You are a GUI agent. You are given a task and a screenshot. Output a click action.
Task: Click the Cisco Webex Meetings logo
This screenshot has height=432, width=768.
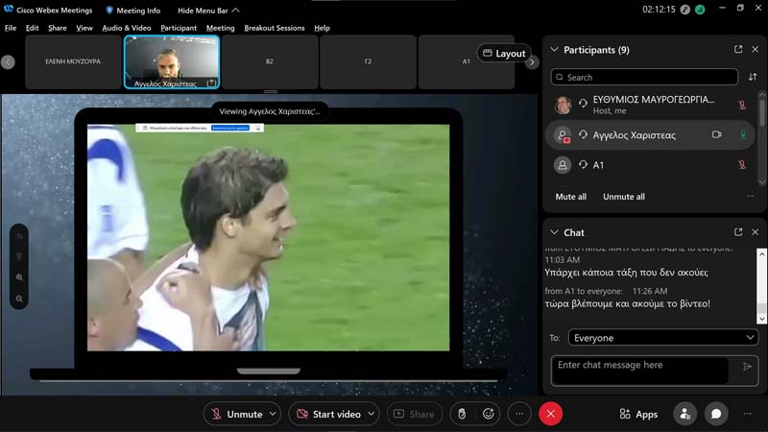click(9, 10)
